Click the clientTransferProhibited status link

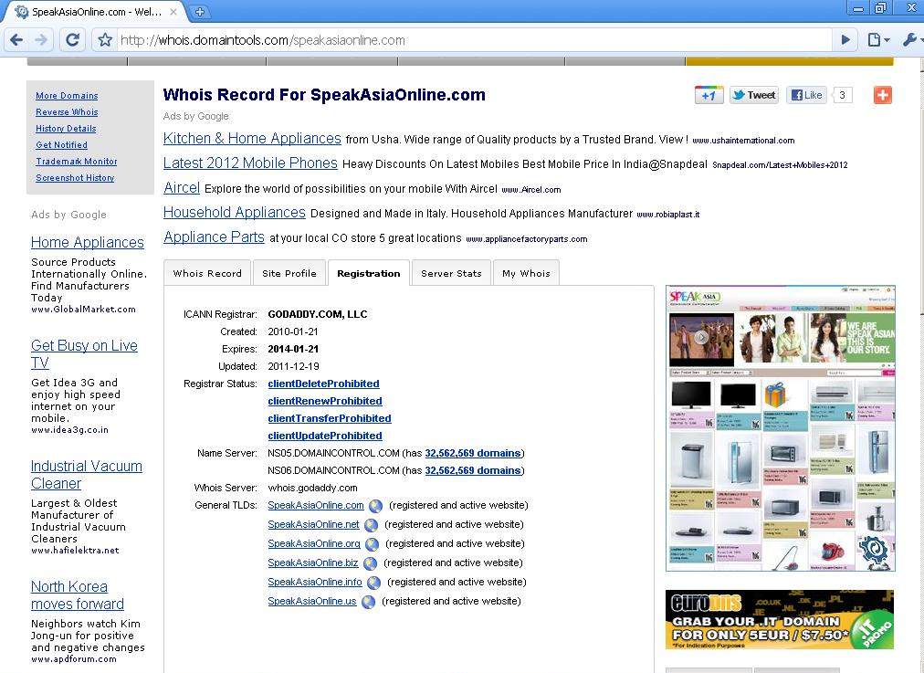point(330,418)
